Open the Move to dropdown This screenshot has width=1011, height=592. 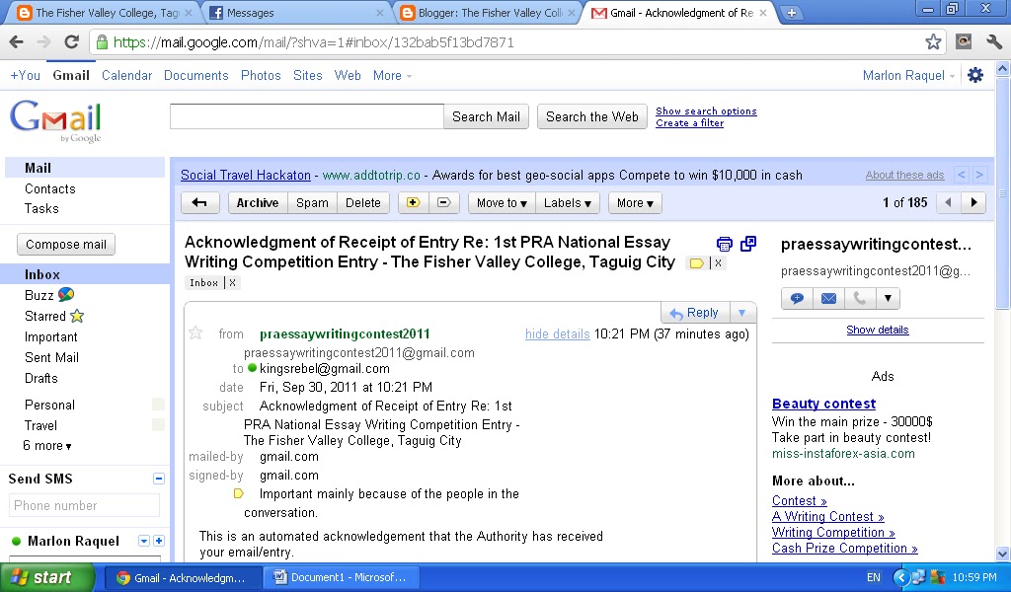click(502, 203)
